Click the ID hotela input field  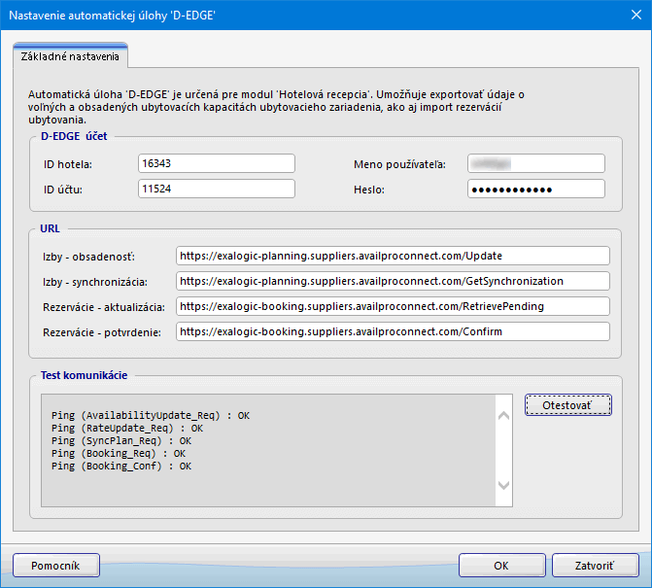click(216, 163)
